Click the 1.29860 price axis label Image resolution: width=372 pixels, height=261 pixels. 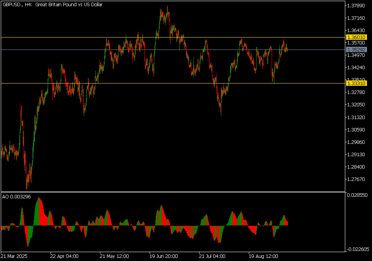click(356, 142)
